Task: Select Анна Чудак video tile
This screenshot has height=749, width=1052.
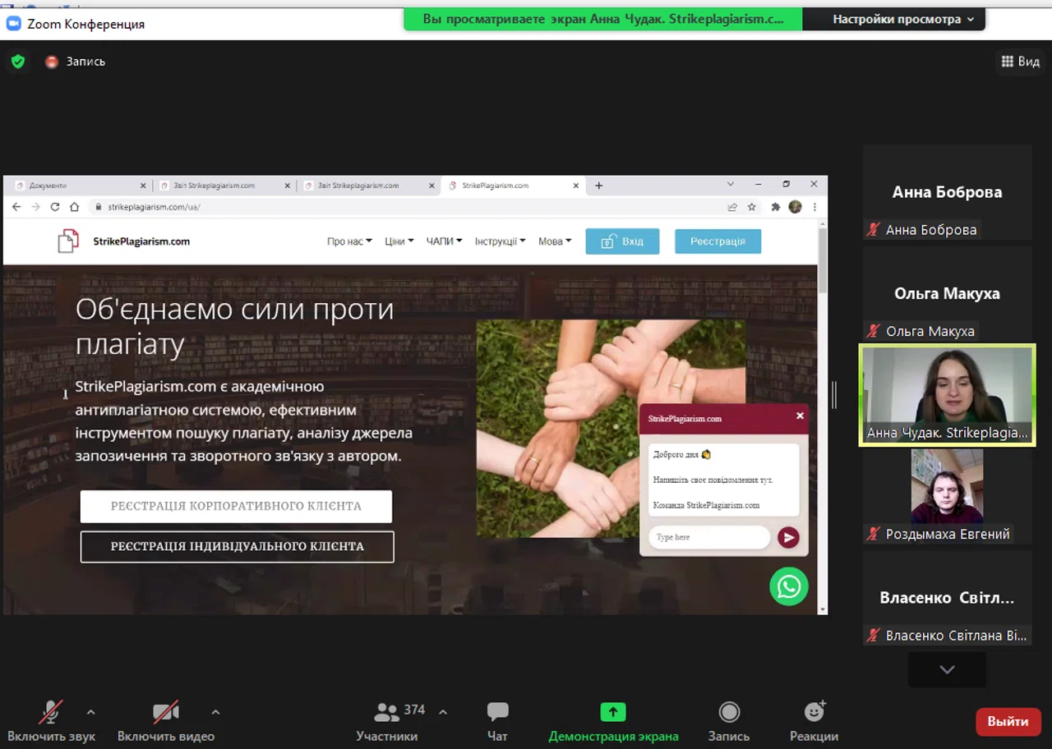Action: point(947,395)
